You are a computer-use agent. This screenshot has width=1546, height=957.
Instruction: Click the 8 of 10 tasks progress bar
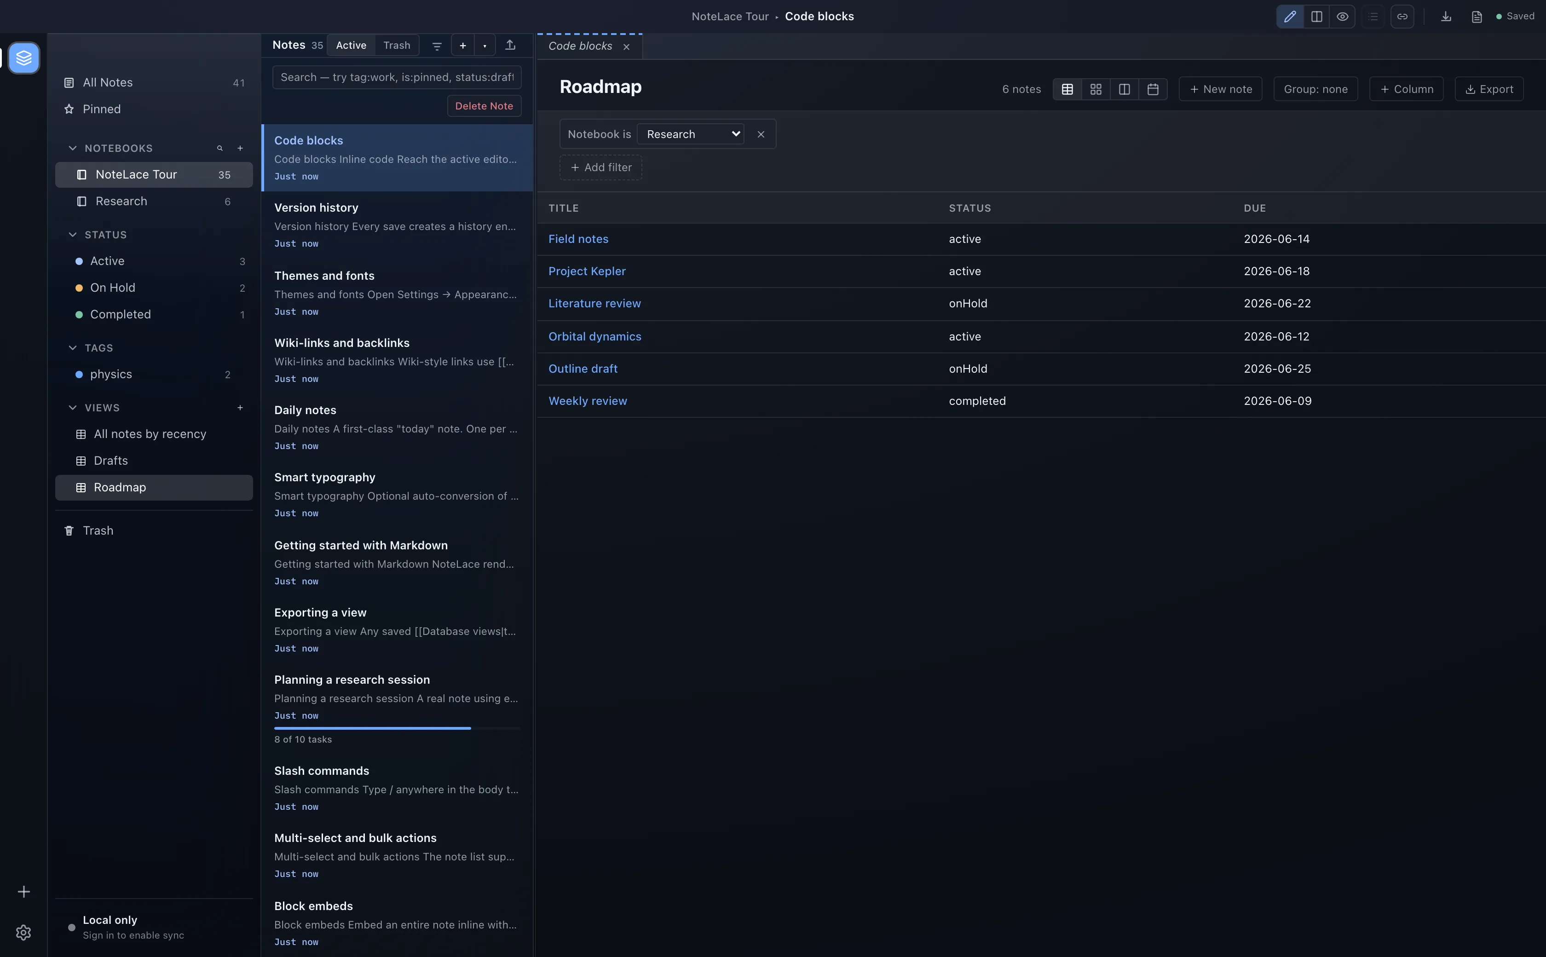coord(397,728)
